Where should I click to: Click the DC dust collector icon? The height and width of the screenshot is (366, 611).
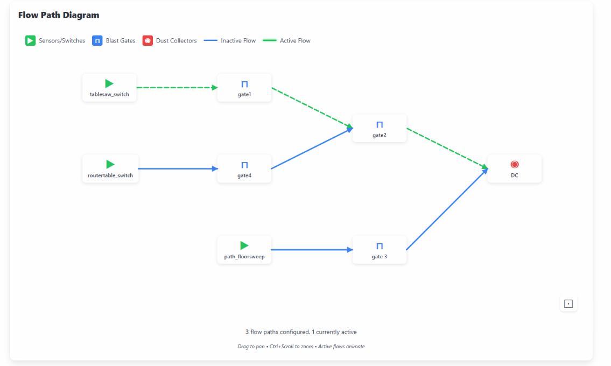(515, 164)
